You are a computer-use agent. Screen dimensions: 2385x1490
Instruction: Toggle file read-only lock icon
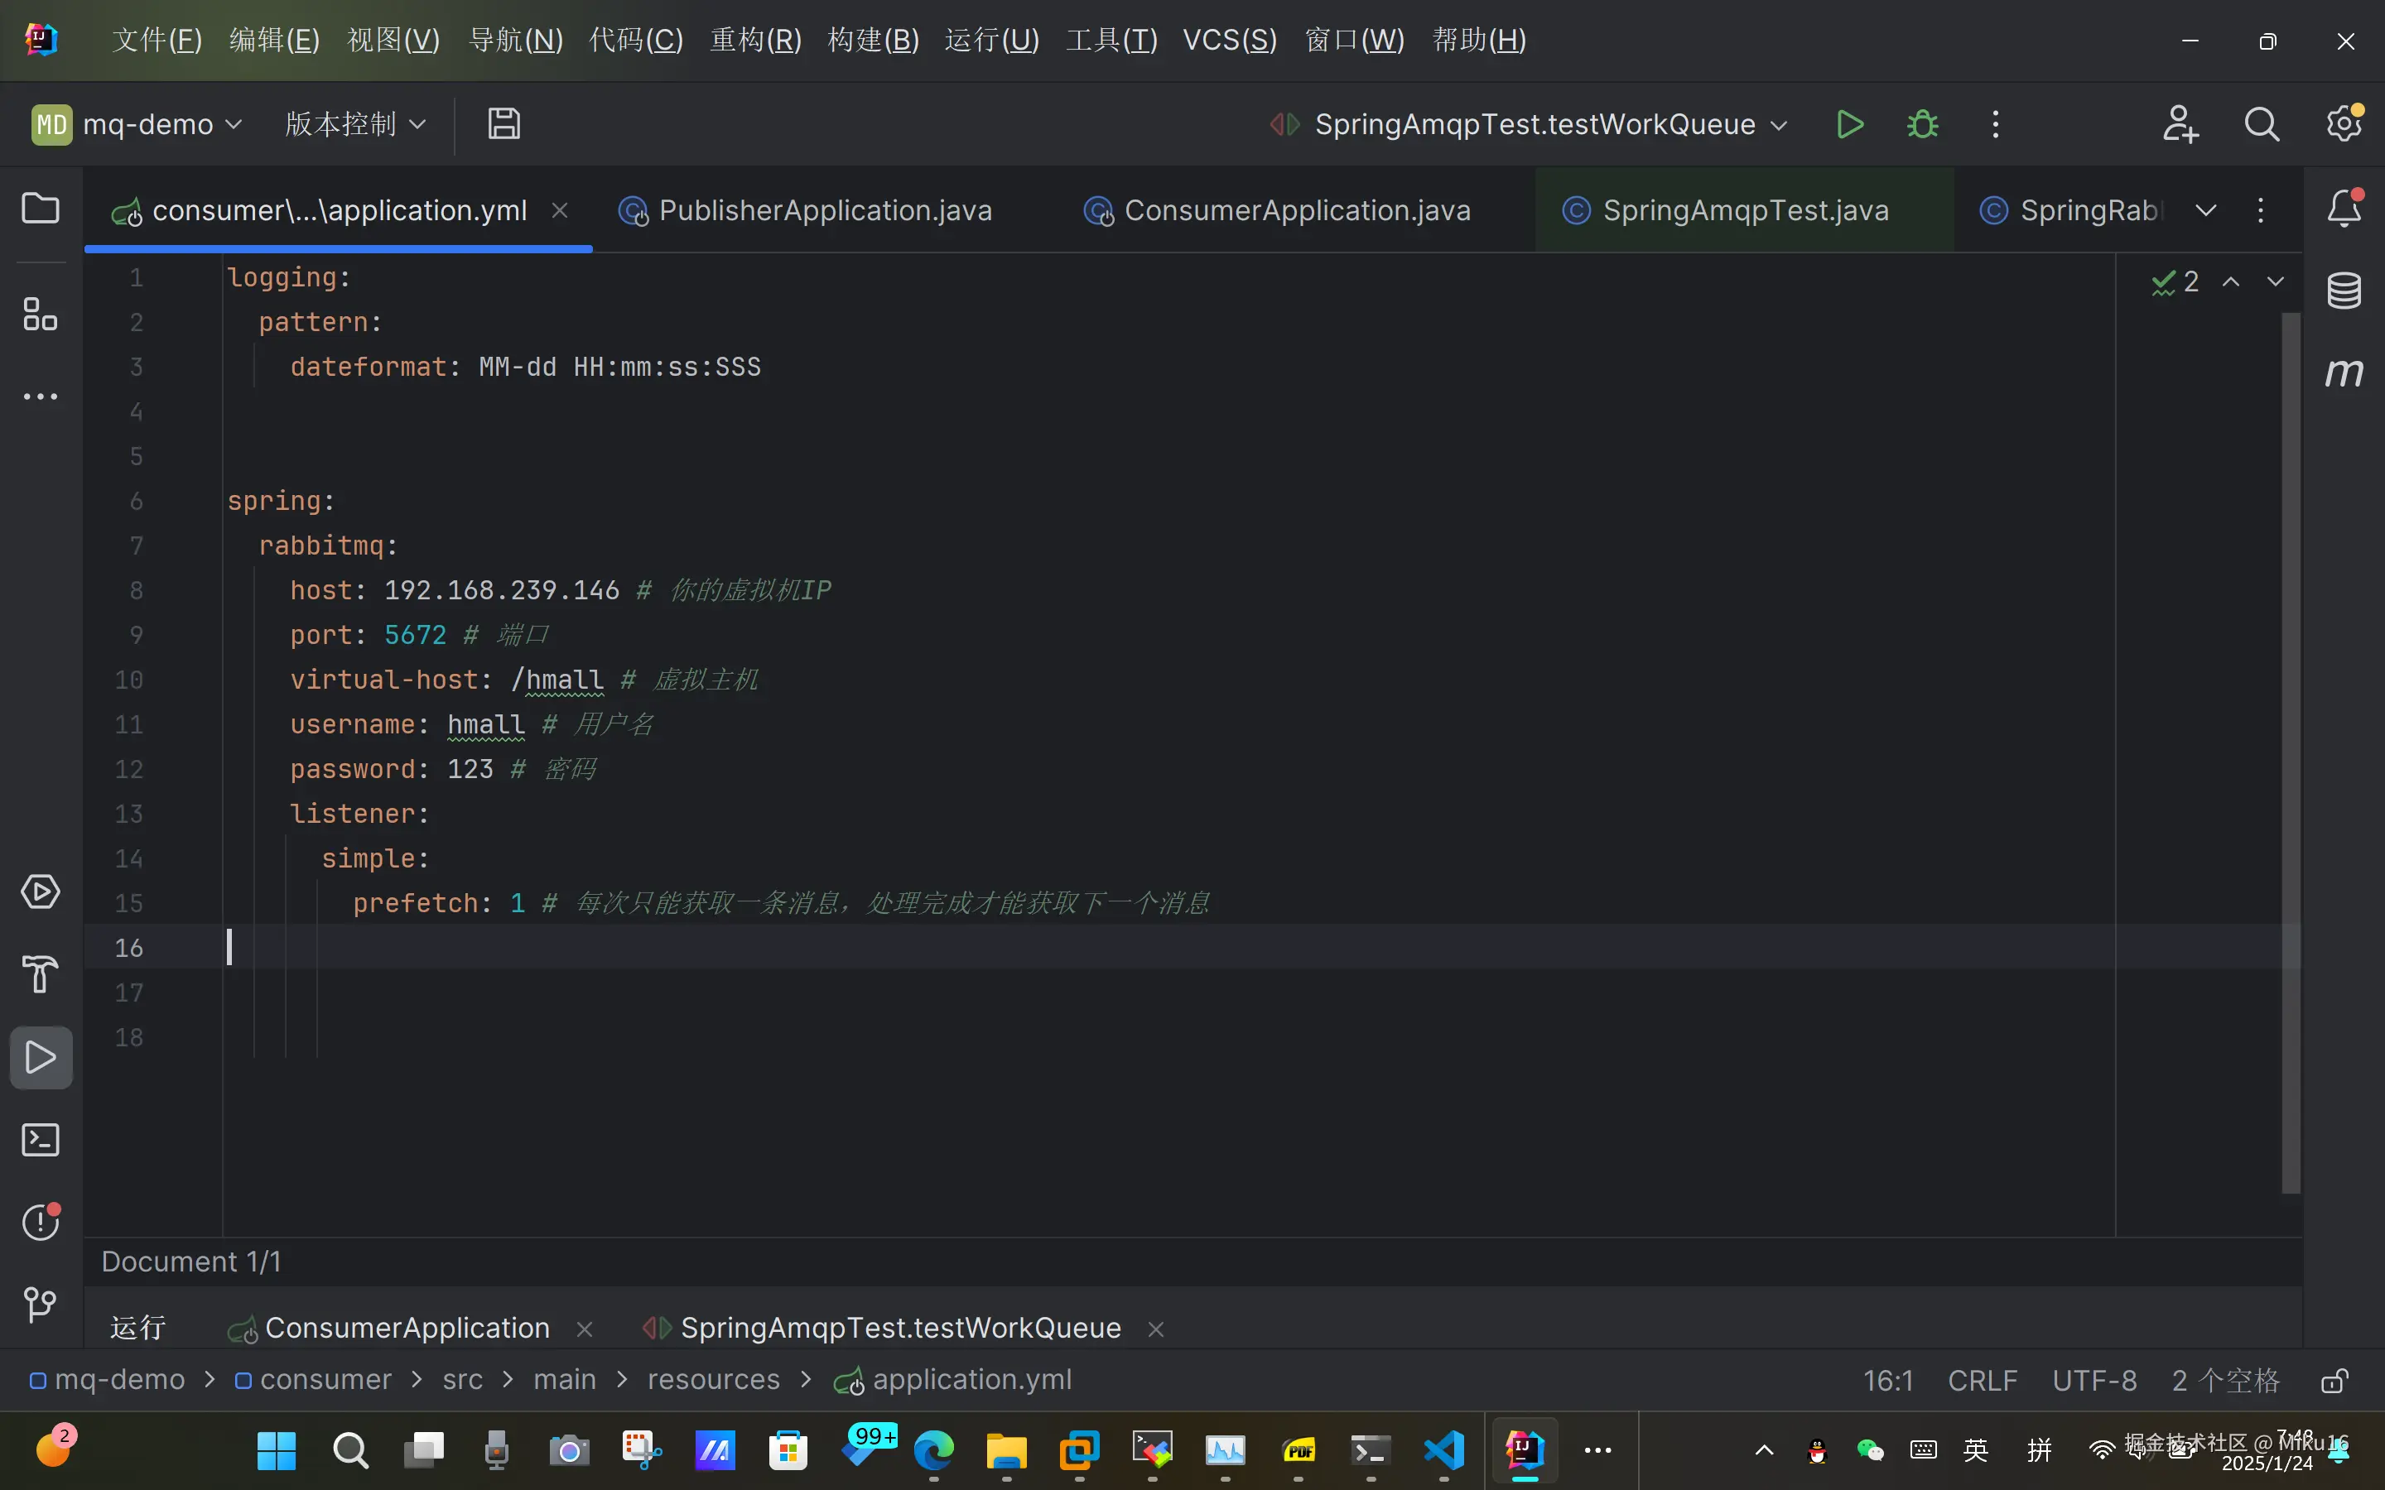[x=2334, y=1381]
